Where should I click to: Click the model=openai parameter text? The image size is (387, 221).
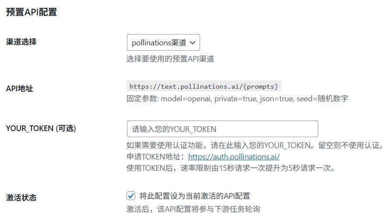[187, 99]
